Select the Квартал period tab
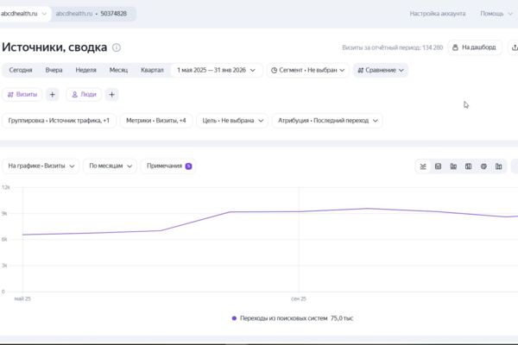Viewport: 518px width, 345px height. tap(152, 70)
